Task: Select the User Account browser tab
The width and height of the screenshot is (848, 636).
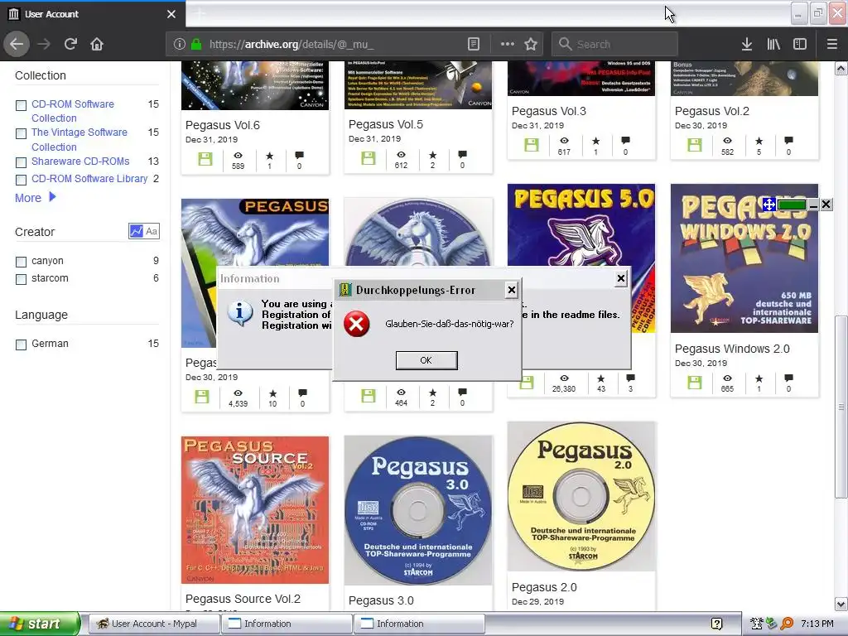Action: 92,14
